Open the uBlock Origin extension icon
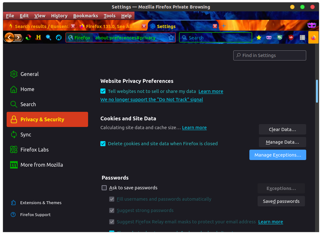 coord(291,37)
